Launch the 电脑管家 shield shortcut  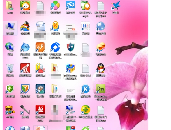pyautogui.click(x=25, y=91)
